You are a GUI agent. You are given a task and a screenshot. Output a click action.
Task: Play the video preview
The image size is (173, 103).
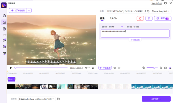pos(11,68)
